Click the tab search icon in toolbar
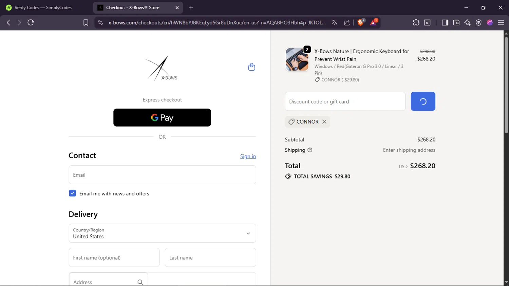Screen dimensions: 509x286 tap(427, 22)
